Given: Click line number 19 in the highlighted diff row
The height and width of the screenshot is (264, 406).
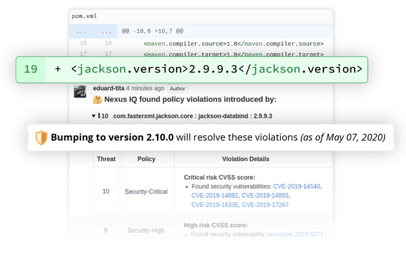Looking at the screenshot, I should pyautogui.click(x=30, y=69).
